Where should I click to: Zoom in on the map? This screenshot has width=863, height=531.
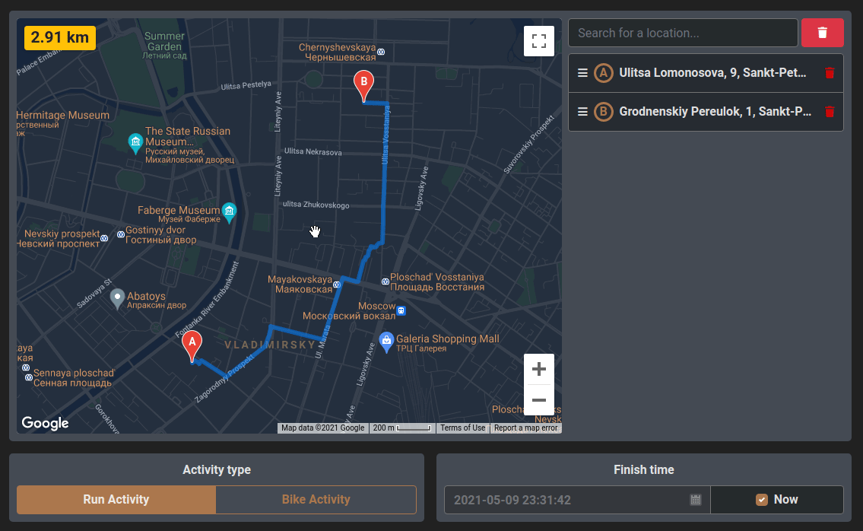pos(539,369)
